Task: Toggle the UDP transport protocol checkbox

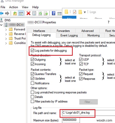Action: 81,59
